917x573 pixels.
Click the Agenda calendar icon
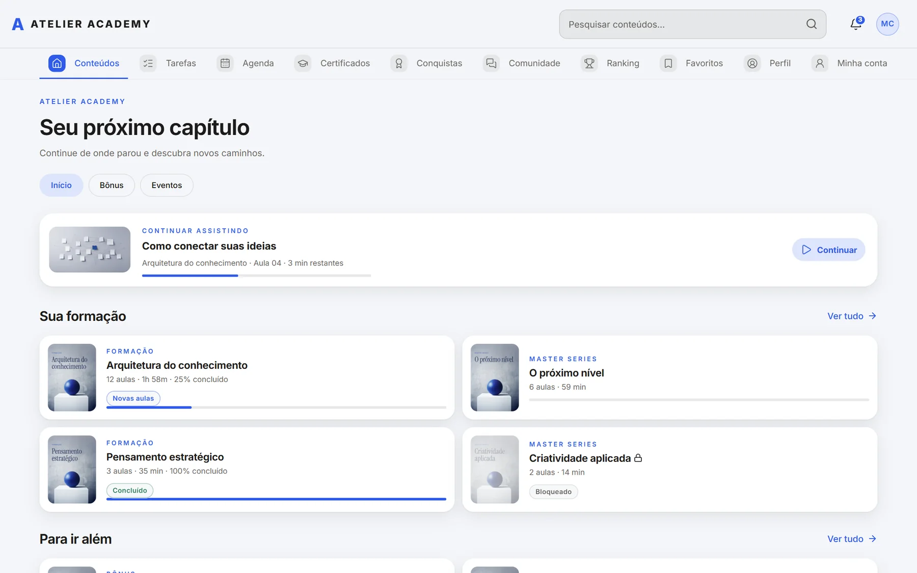pyautogui.click(x=225, y=63)
